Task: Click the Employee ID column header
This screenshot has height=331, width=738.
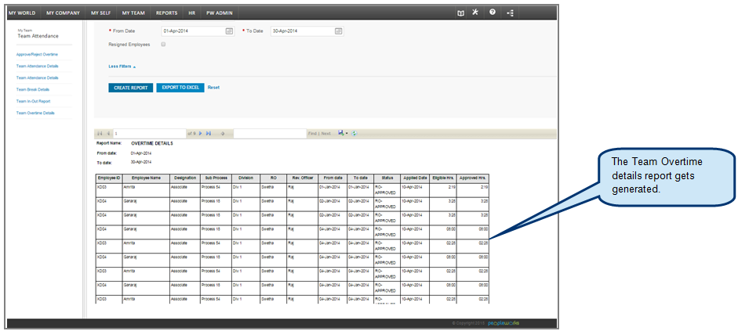Action: point(109,178)
